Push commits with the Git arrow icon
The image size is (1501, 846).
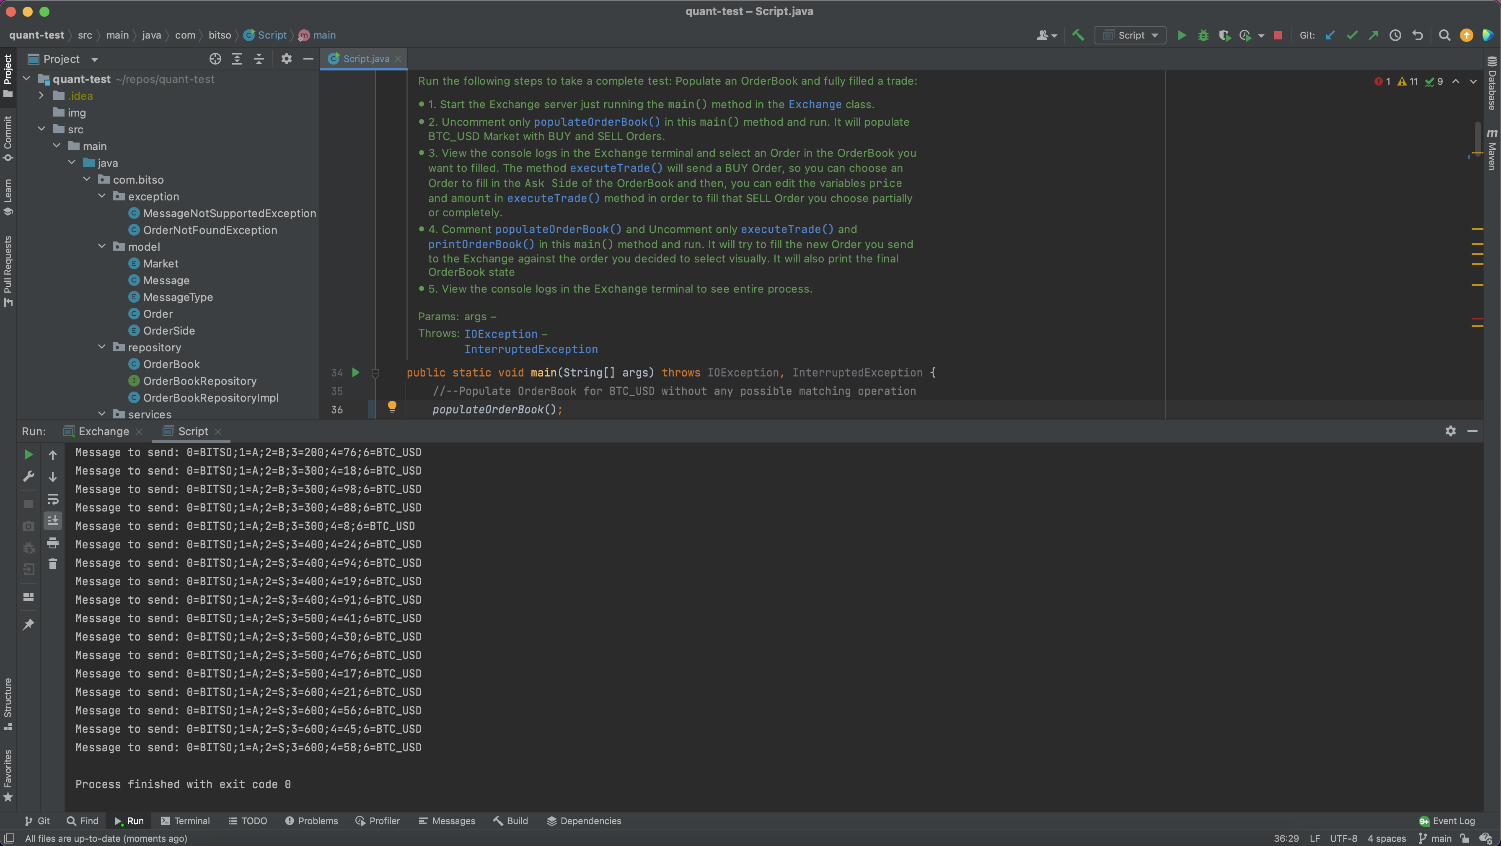point(1373,36)
